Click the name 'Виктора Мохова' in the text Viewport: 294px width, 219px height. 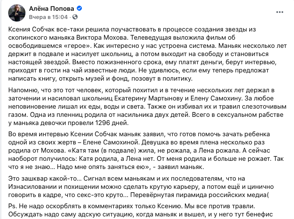click(111, 36)
